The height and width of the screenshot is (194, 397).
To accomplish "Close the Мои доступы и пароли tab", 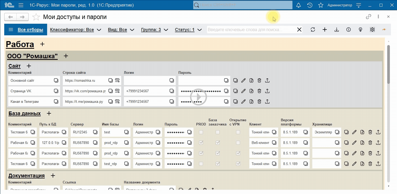I will click(388, 17).
